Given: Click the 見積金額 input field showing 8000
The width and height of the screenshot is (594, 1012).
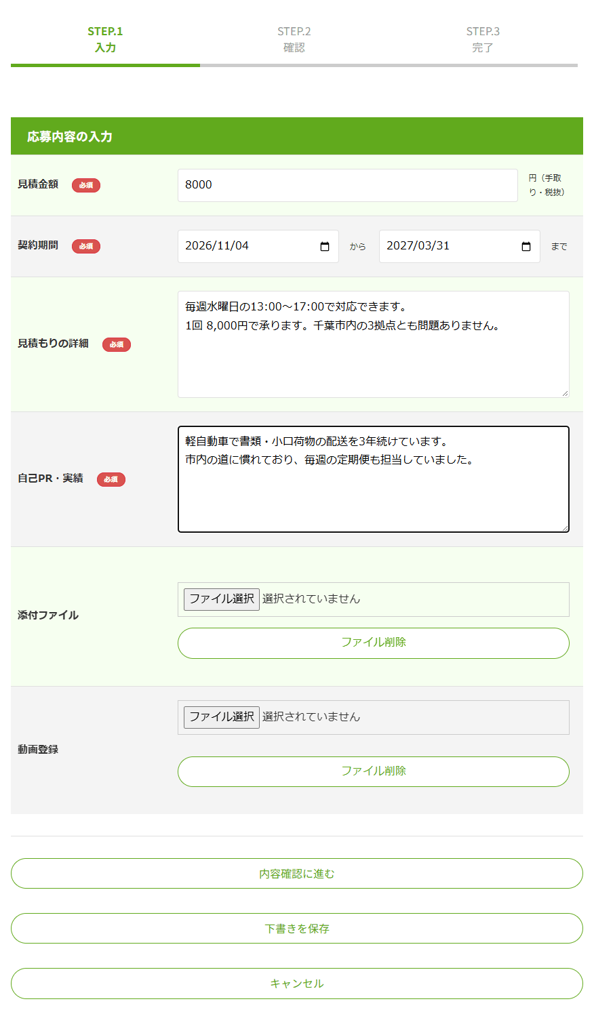Looking at the screenshot, I should point(348,185).
